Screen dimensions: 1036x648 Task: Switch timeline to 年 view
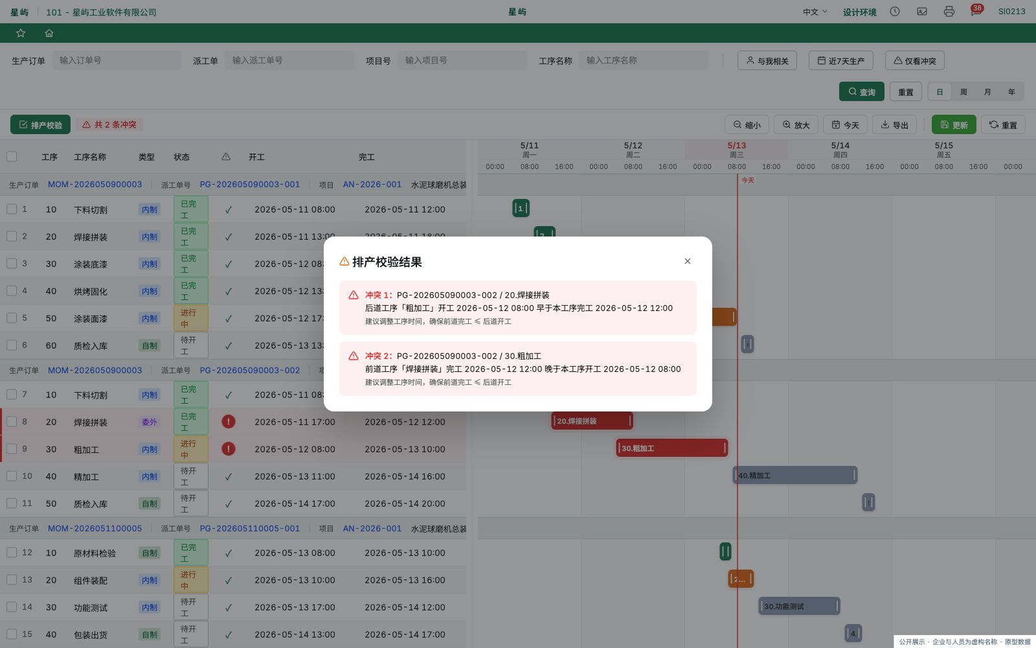coord(1011,91)
